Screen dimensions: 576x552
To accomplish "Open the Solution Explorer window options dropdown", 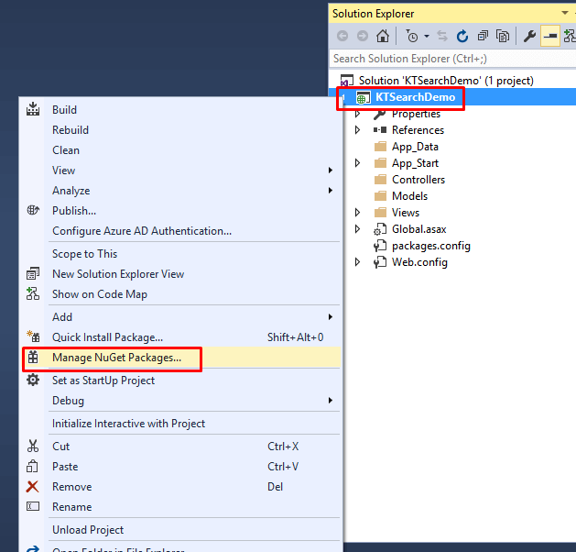I will [x=565, y=13].
